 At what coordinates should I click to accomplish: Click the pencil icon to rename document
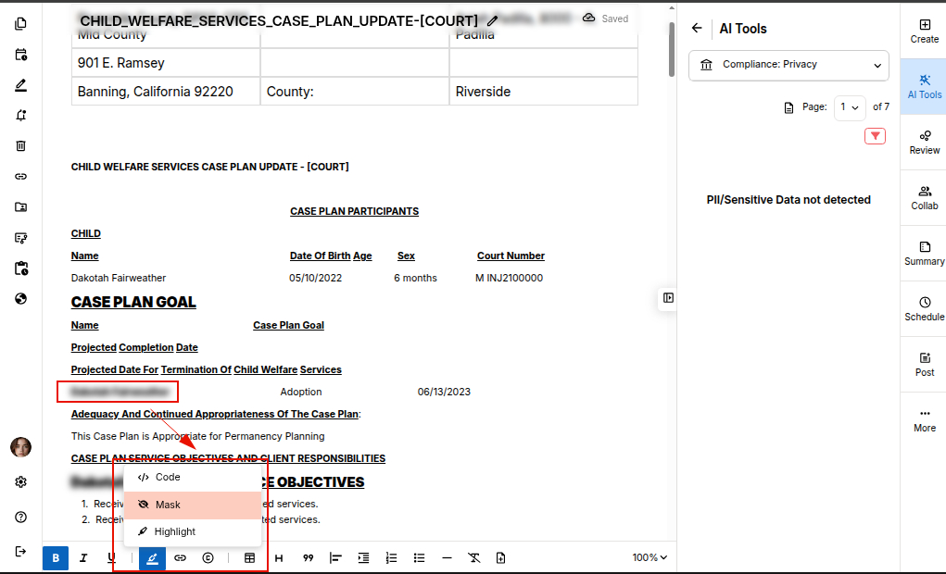[x=492, y=20]
